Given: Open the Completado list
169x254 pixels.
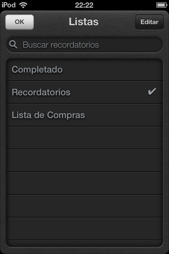Looking at the screenshot, I should tap(84, 70).
